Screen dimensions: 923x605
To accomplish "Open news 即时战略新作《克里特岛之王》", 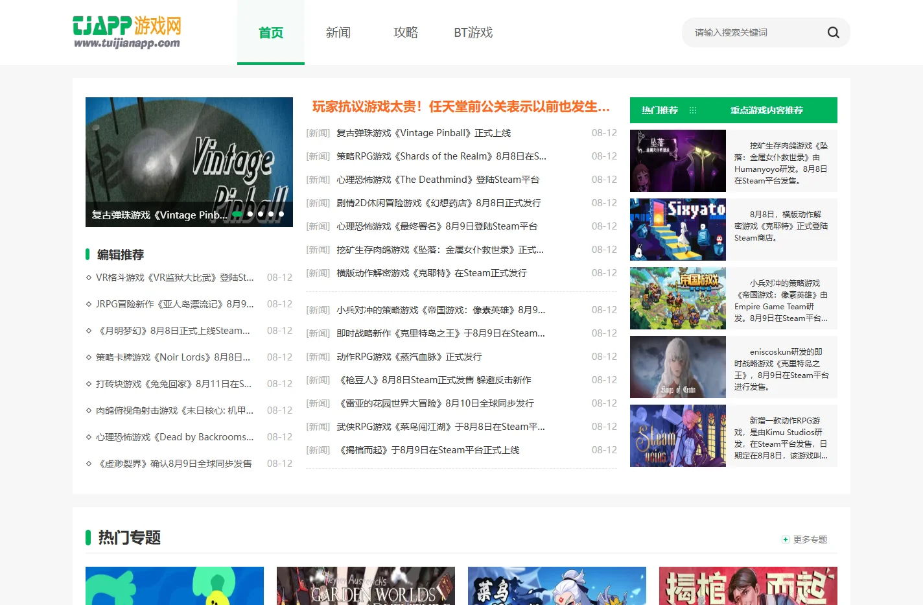I will (441, 333).
